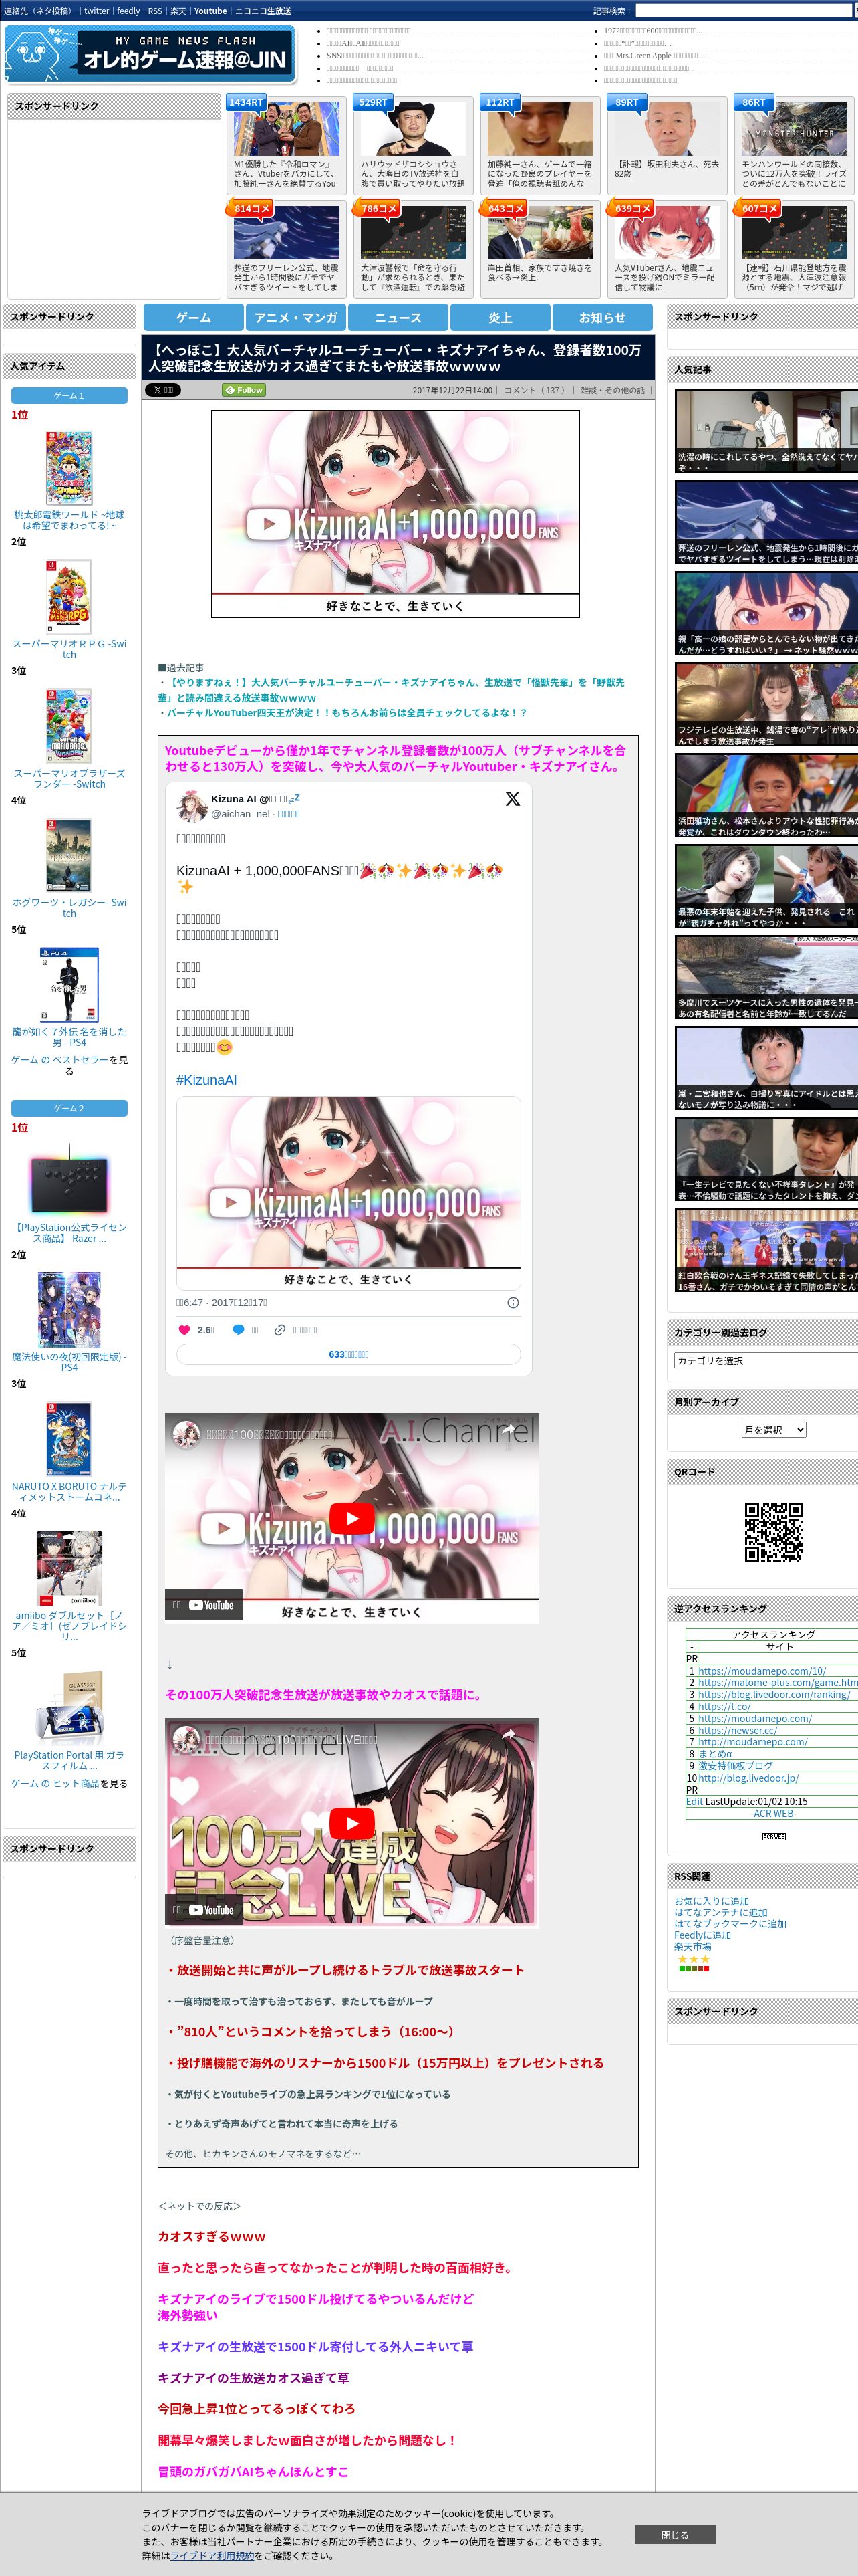
Task: Click the Kizuna AI tweet avatar
Action: [x=192, y=805]
